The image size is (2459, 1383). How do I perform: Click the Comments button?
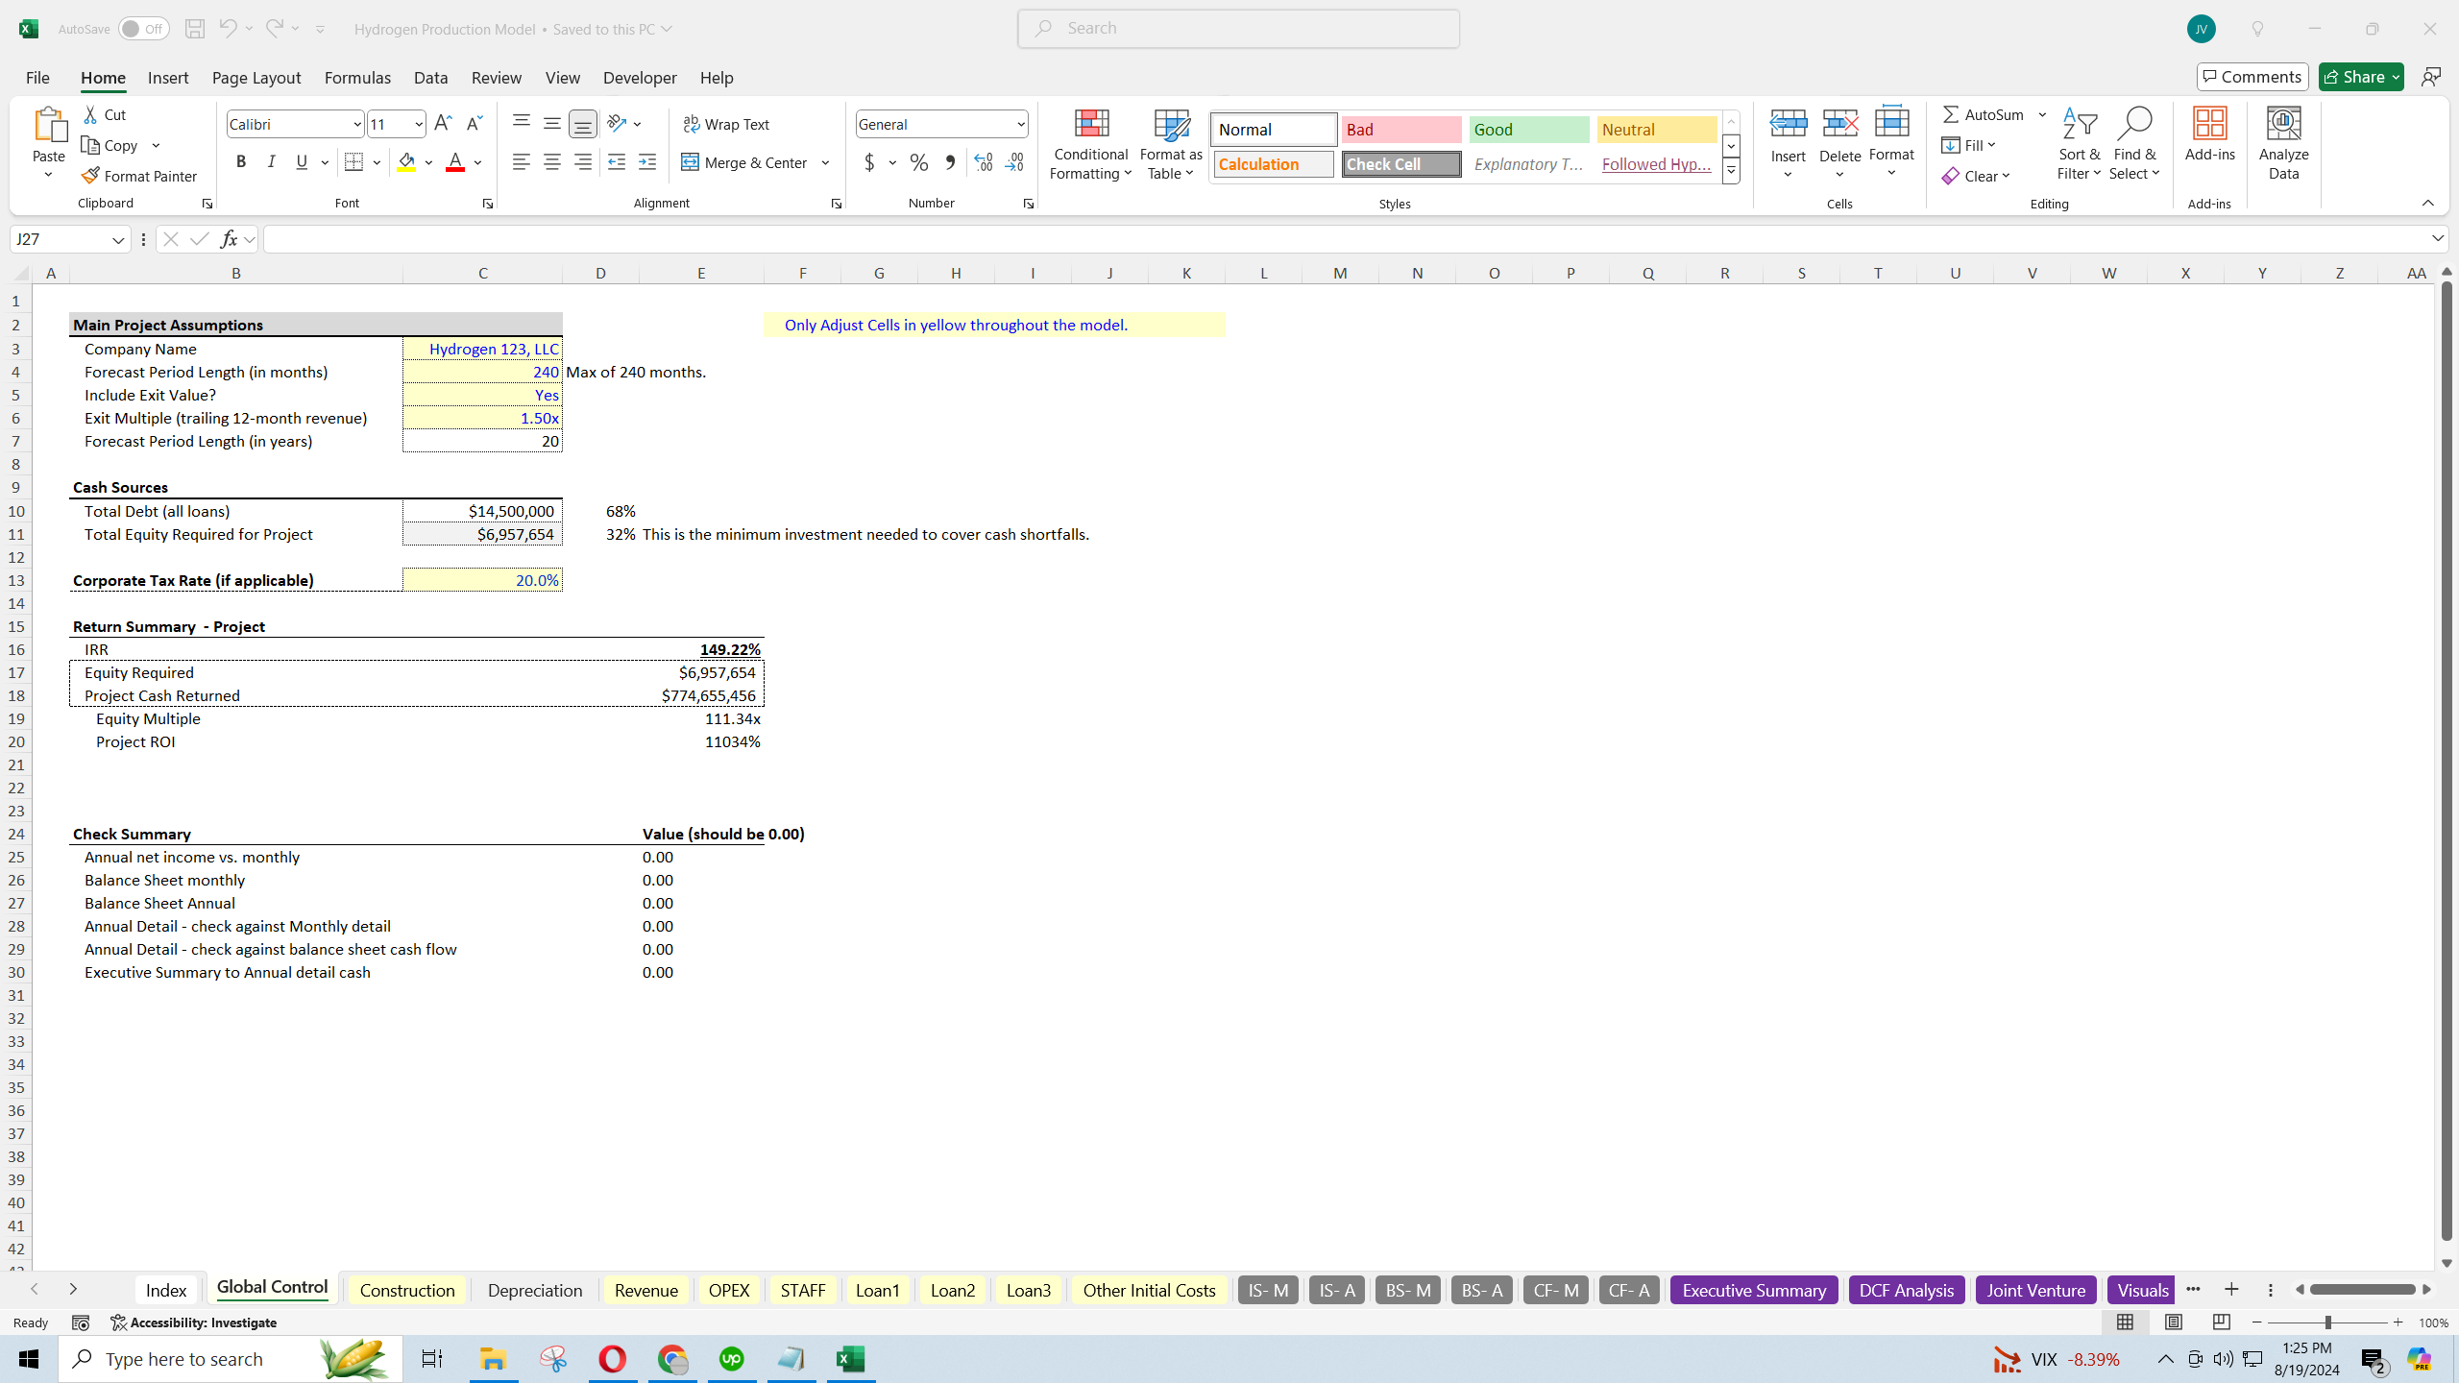[2252, 77]
